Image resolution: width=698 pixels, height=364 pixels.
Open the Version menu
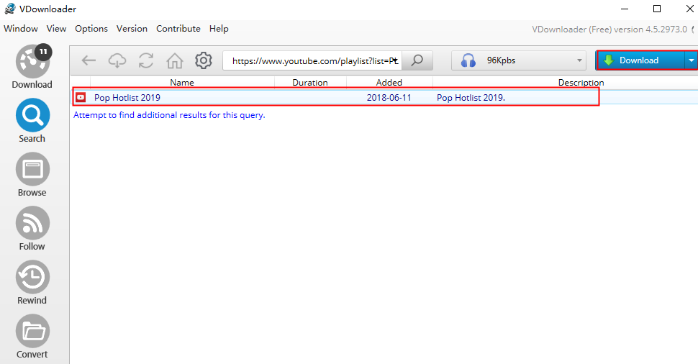pos(132,29)
